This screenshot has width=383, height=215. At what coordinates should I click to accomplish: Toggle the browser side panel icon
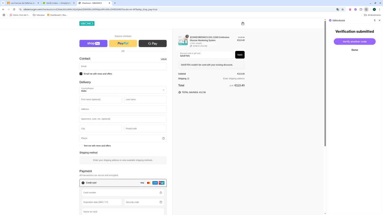tap(366, 9)
